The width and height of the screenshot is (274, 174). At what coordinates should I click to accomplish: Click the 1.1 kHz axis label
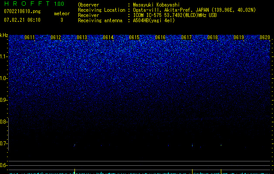pos(4,57)
